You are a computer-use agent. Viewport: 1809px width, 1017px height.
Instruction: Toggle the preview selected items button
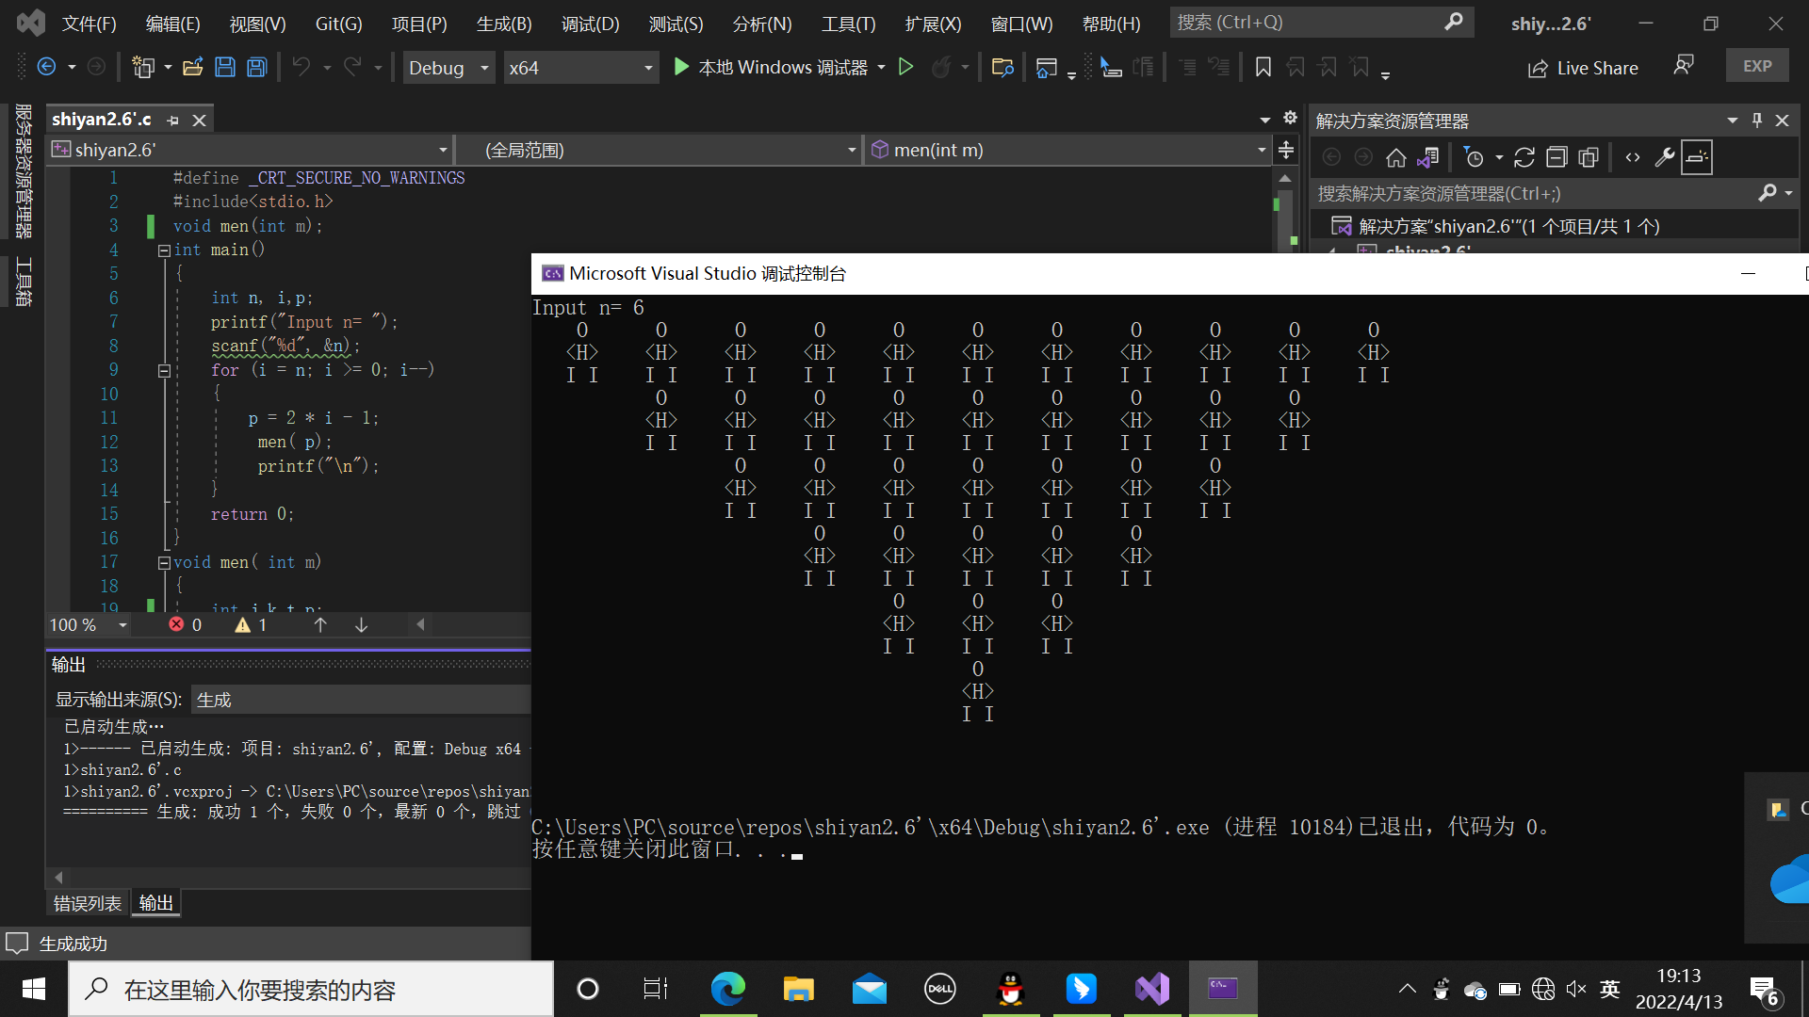point(1697,157)
